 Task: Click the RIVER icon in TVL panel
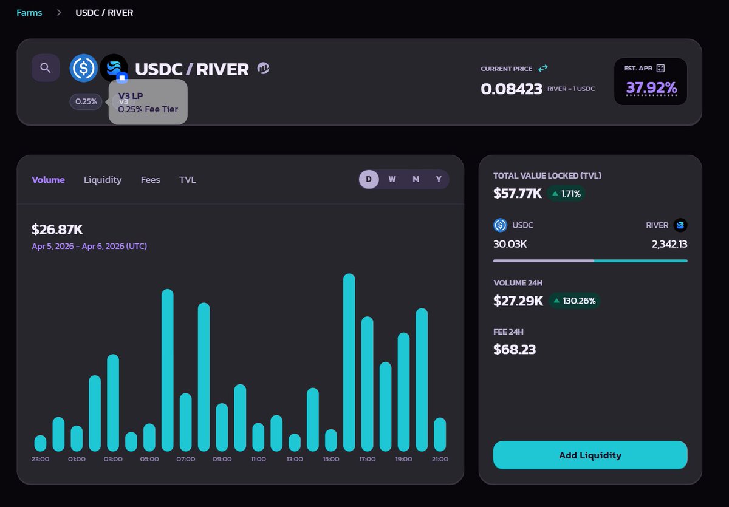click(680, 225)
